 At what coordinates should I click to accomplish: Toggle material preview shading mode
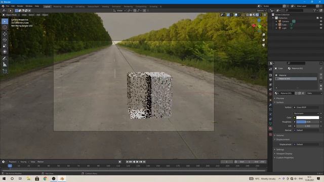254,15
